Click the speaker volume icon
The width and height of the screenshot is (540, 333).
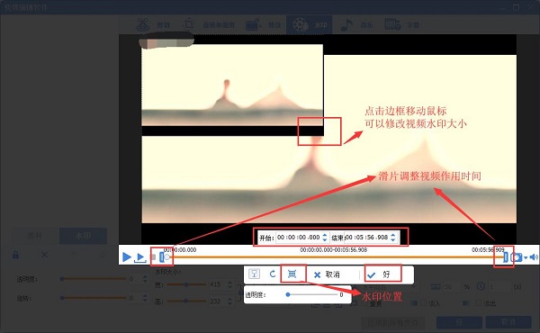coord(534,257)
